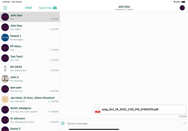Open the Daniel Z conversation

point(30,128)
